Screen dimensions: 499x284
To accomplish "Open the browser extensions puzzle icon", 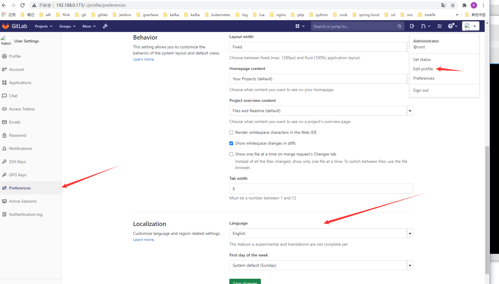I will 464,5.
